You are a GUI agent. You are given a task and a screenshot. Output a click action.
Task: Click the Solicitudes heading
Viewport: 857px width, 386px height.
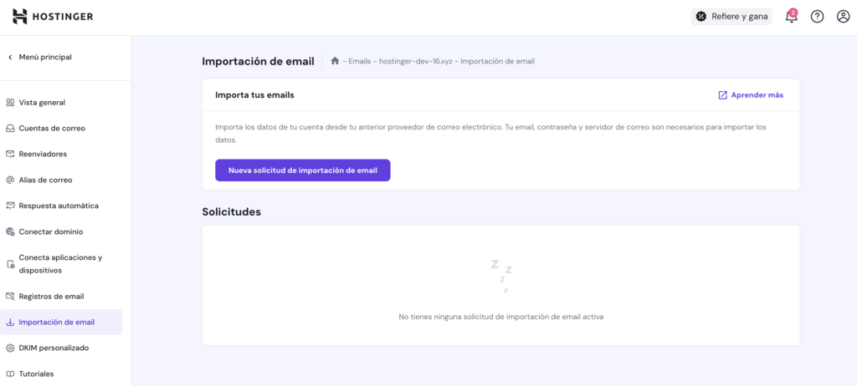tap(232, 212)
